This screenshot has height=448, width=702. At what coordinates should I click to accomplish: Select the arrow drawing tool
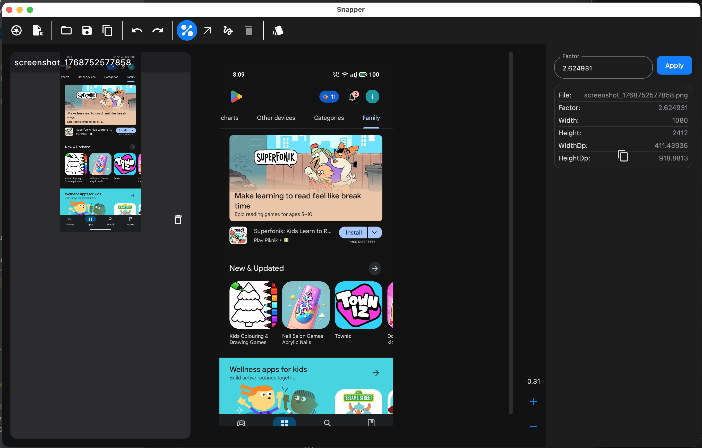coord(207,30)
